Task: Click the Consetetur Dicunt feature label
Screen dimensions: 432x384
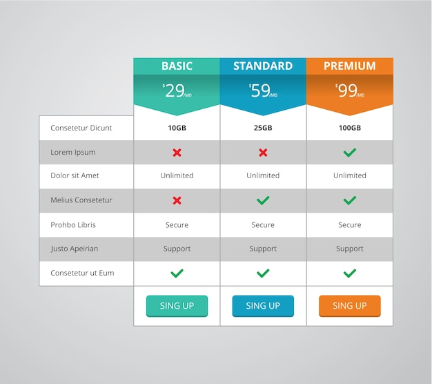Action: pyautogui.click(x=81, y=128)
